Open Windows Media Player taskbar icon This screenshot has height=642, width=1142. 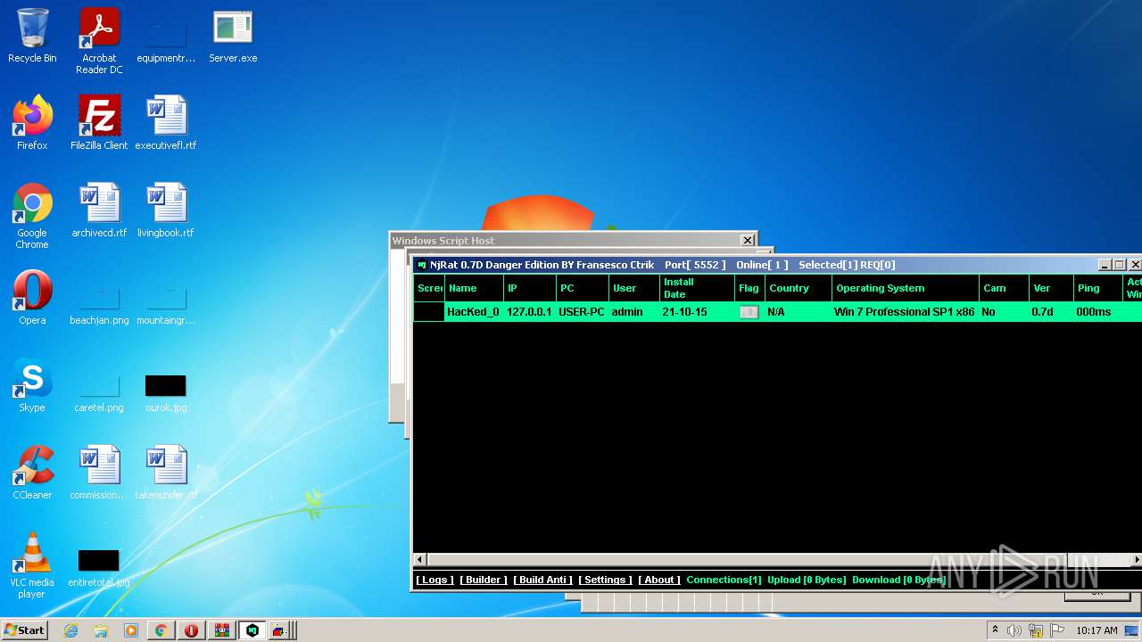point(131,630)
